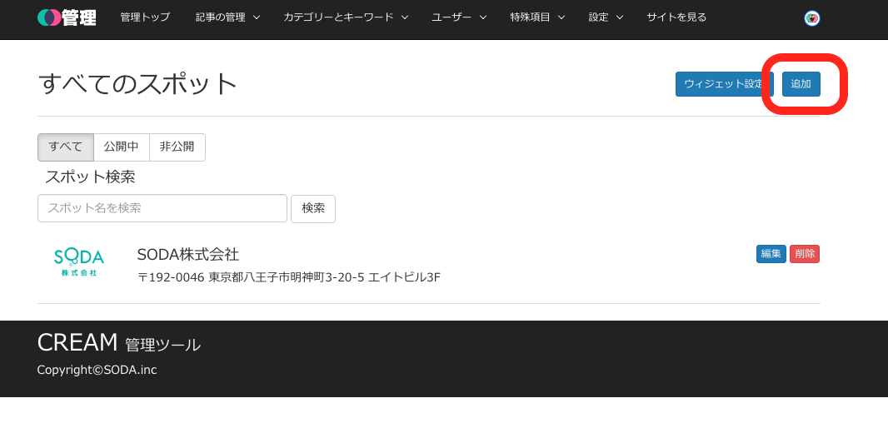This screenshot has height=443, width=888.
Task: Click the スポット検索 label
Action: point(90,177)
